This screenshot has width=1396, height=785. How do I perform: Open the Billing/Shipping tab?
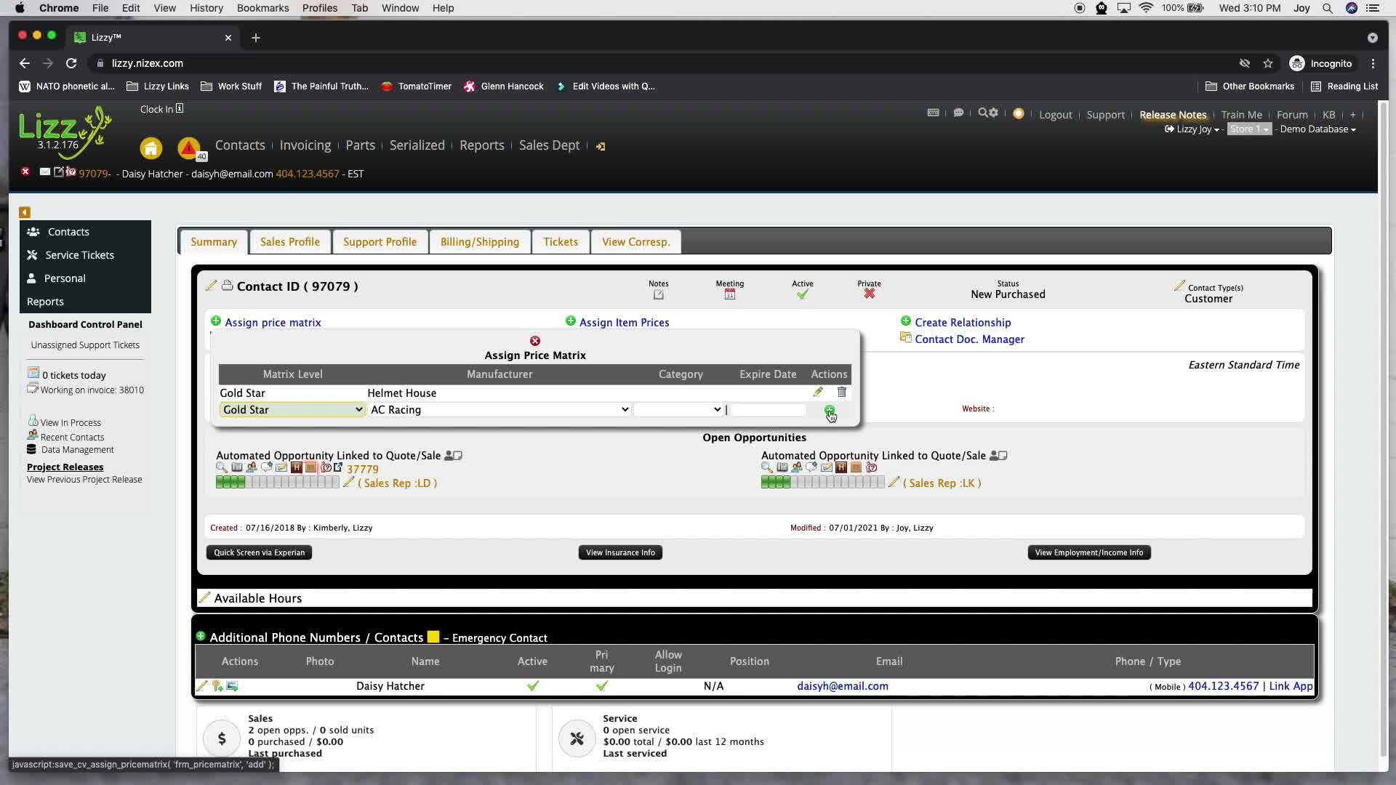point(479,242)
